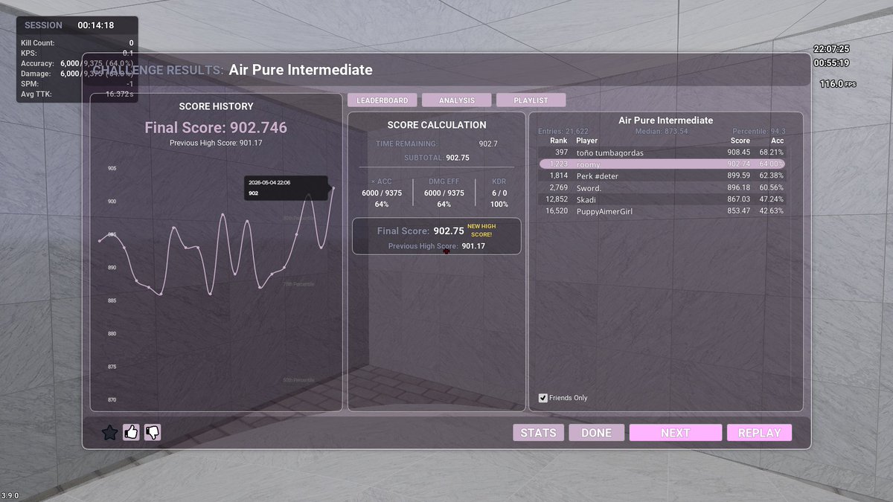Click the Acc column header

coord(777,141)
